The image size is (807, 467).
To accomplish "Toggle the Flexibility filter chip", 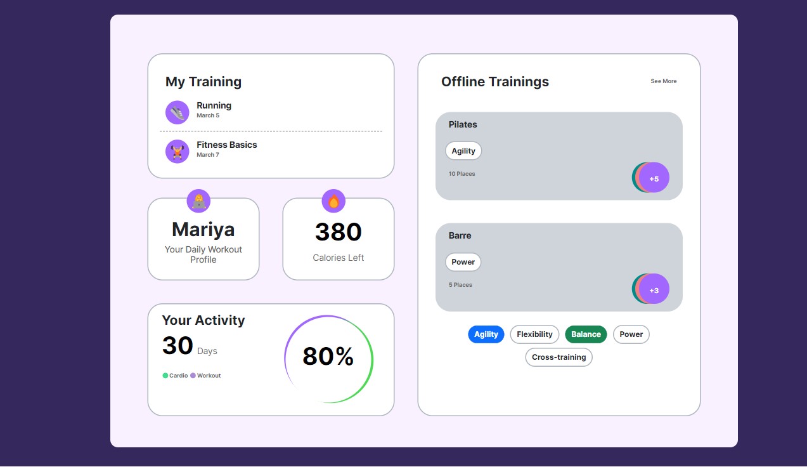I will 534,334.
